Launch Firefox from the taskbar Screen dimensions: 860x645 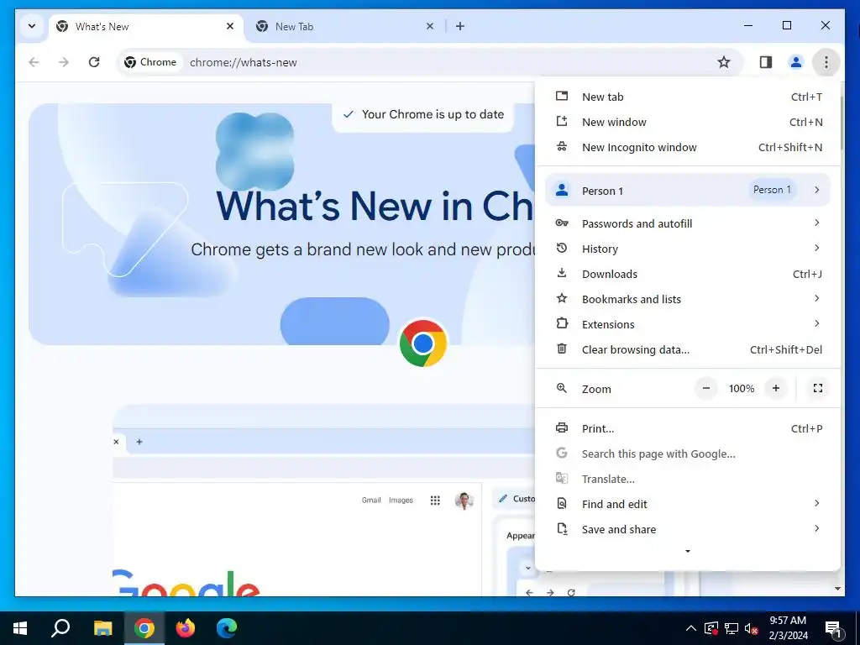point(186,628)
